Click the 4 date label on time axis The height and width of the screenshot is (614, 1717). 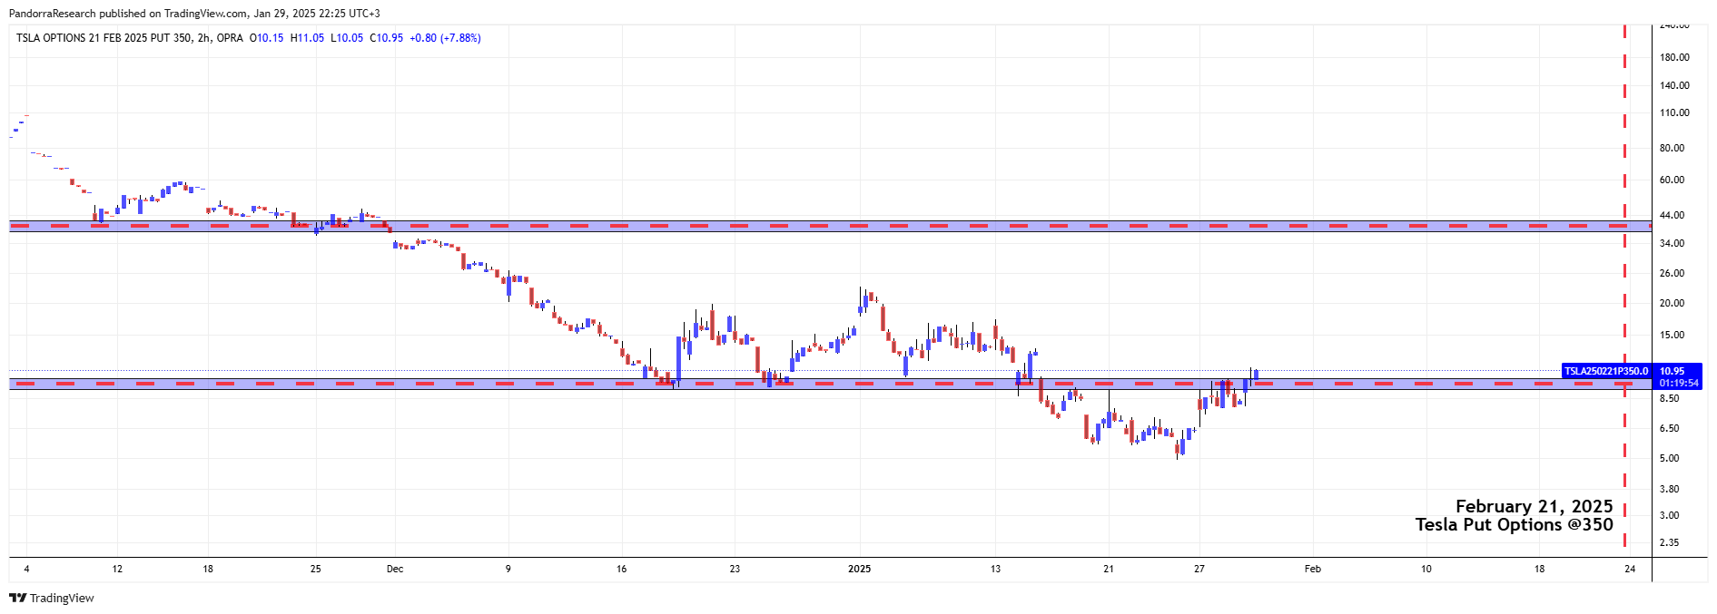click(x=26, y=569)
